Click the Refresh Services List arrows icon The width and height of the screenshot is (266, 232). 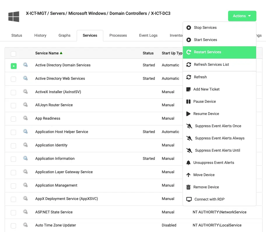pos(189,65)
